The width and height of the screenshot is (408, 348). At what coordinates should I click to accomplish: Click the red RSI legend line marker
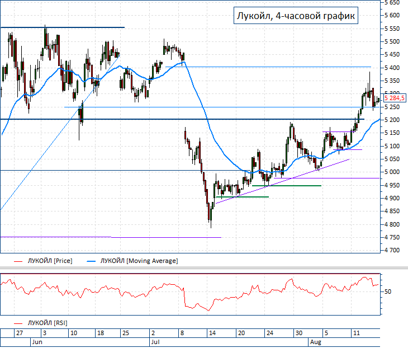coord(18,323)
